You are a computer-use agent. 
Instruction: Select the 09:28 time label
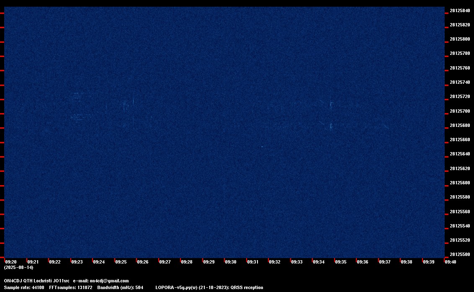pyautogui.click(x=186, y=262)
